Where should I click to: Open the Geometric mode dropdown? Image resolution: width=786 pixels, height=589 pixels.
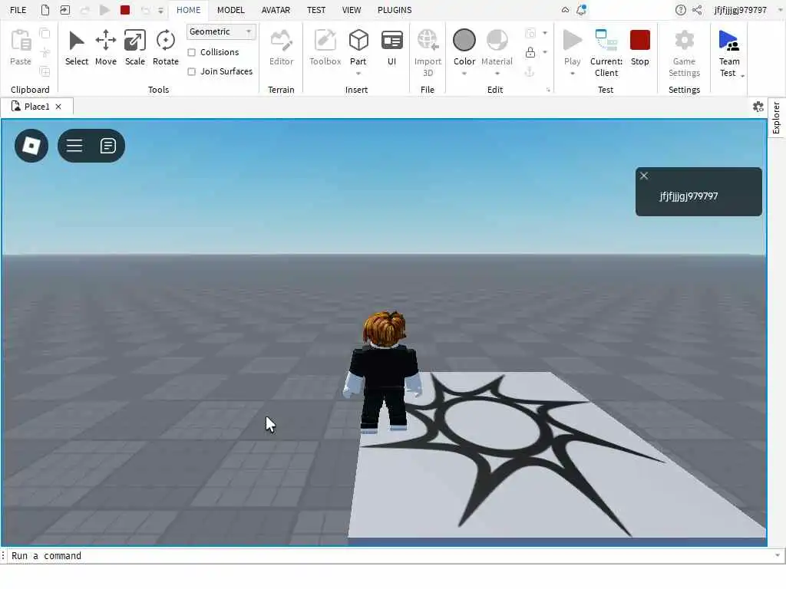pyautogui.click(x=221, y=31)
